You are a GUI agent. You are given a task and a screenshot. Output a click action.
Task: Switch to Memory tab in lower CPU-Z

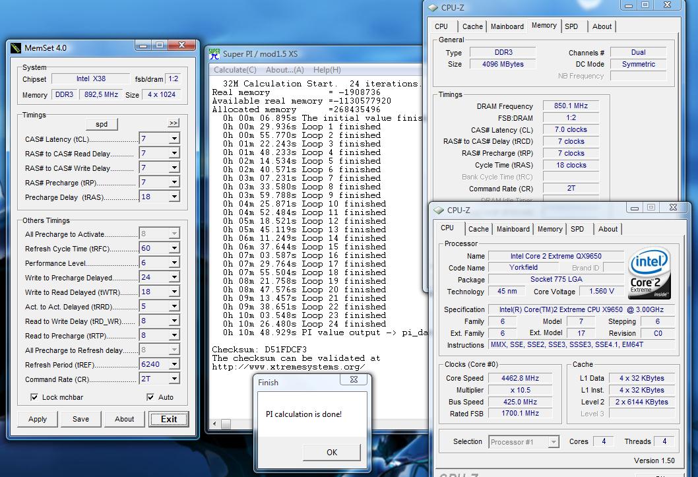tap(550, 229)
